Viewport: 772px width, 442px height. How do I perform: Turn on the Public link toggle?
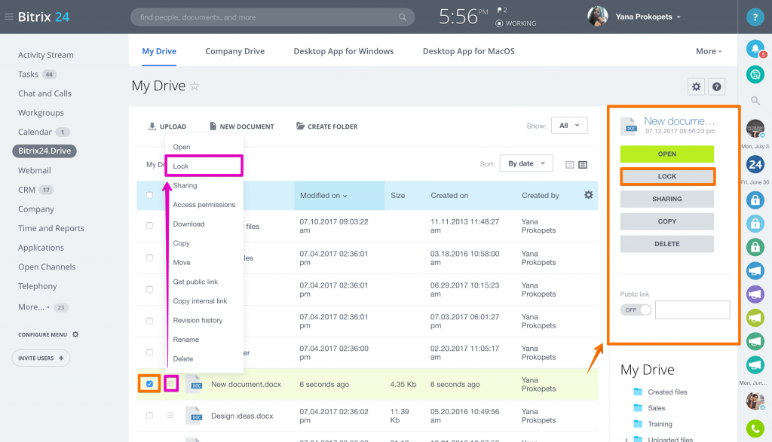(x=636, y=309)
